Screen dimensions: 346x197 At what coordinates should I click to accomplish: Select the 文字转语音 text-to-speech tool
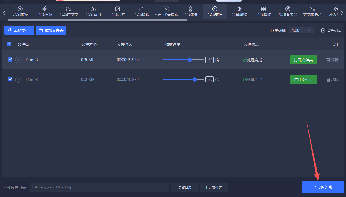click(312, 12)
